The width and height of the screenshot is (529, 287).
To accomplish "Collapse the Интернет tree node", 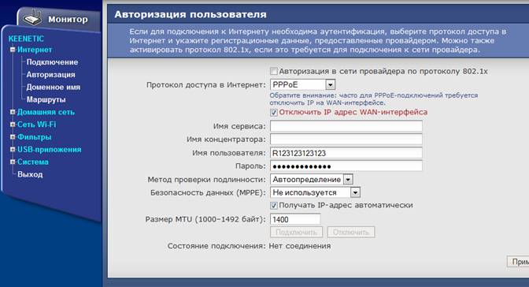I will [x=13, y=50].
